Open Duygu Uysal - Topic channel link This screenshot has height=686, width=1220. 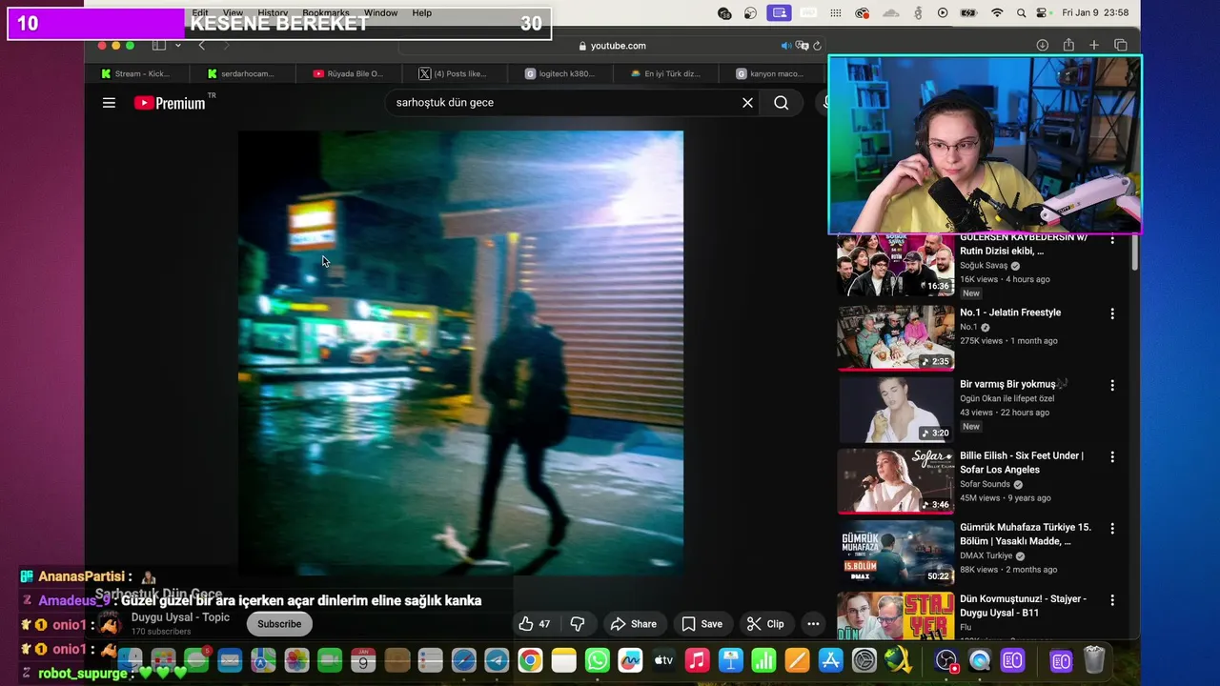(x=180, y=617)
